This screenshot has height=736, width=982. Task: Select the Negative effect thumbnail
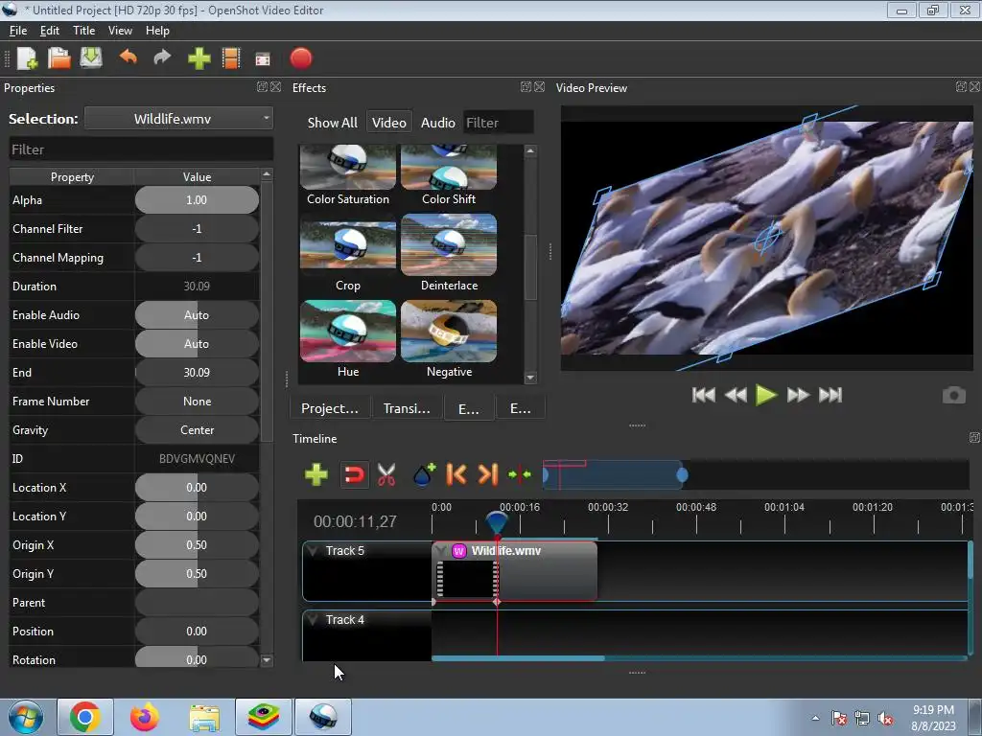tap(449, 332)
